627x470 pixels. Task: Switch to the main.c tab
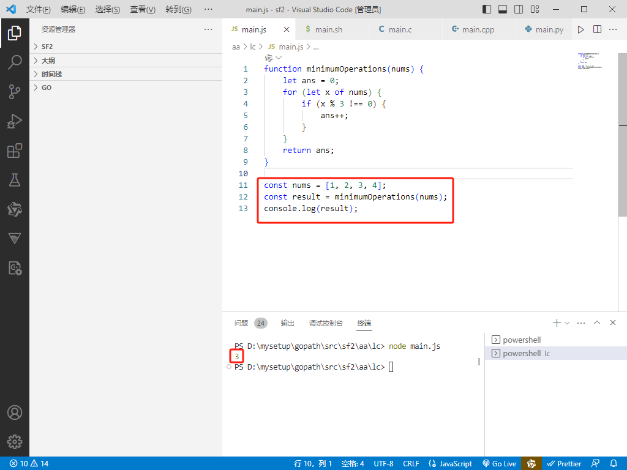point(405,29)
